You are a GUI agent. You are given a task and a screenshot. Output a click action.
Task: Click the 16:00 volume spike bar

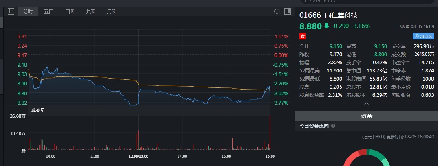tap(270, 134)
